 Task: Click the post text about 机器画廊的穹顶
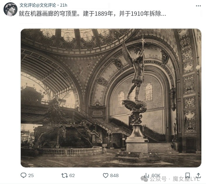92,13
